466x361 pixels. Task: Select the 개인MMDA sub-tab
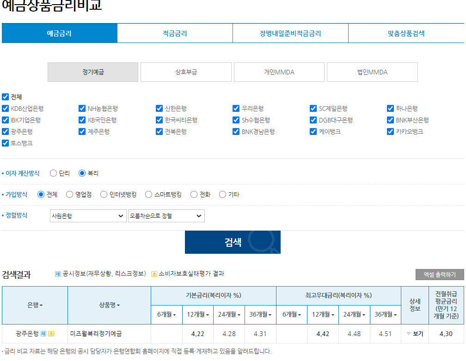(279, 72)
